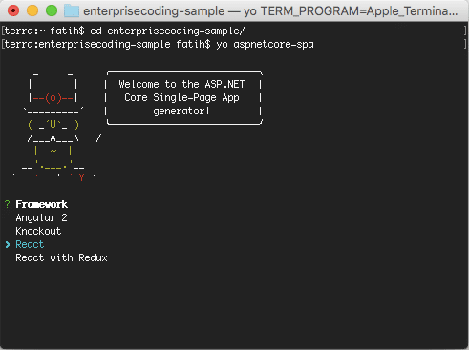
Task: Click the yellow minimize window button
Action: click(32, 10)
